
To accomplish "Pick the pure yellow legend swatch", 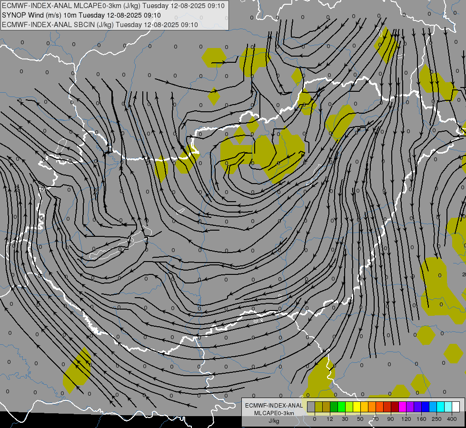I will pyautogui.click(x=357, y=407).
